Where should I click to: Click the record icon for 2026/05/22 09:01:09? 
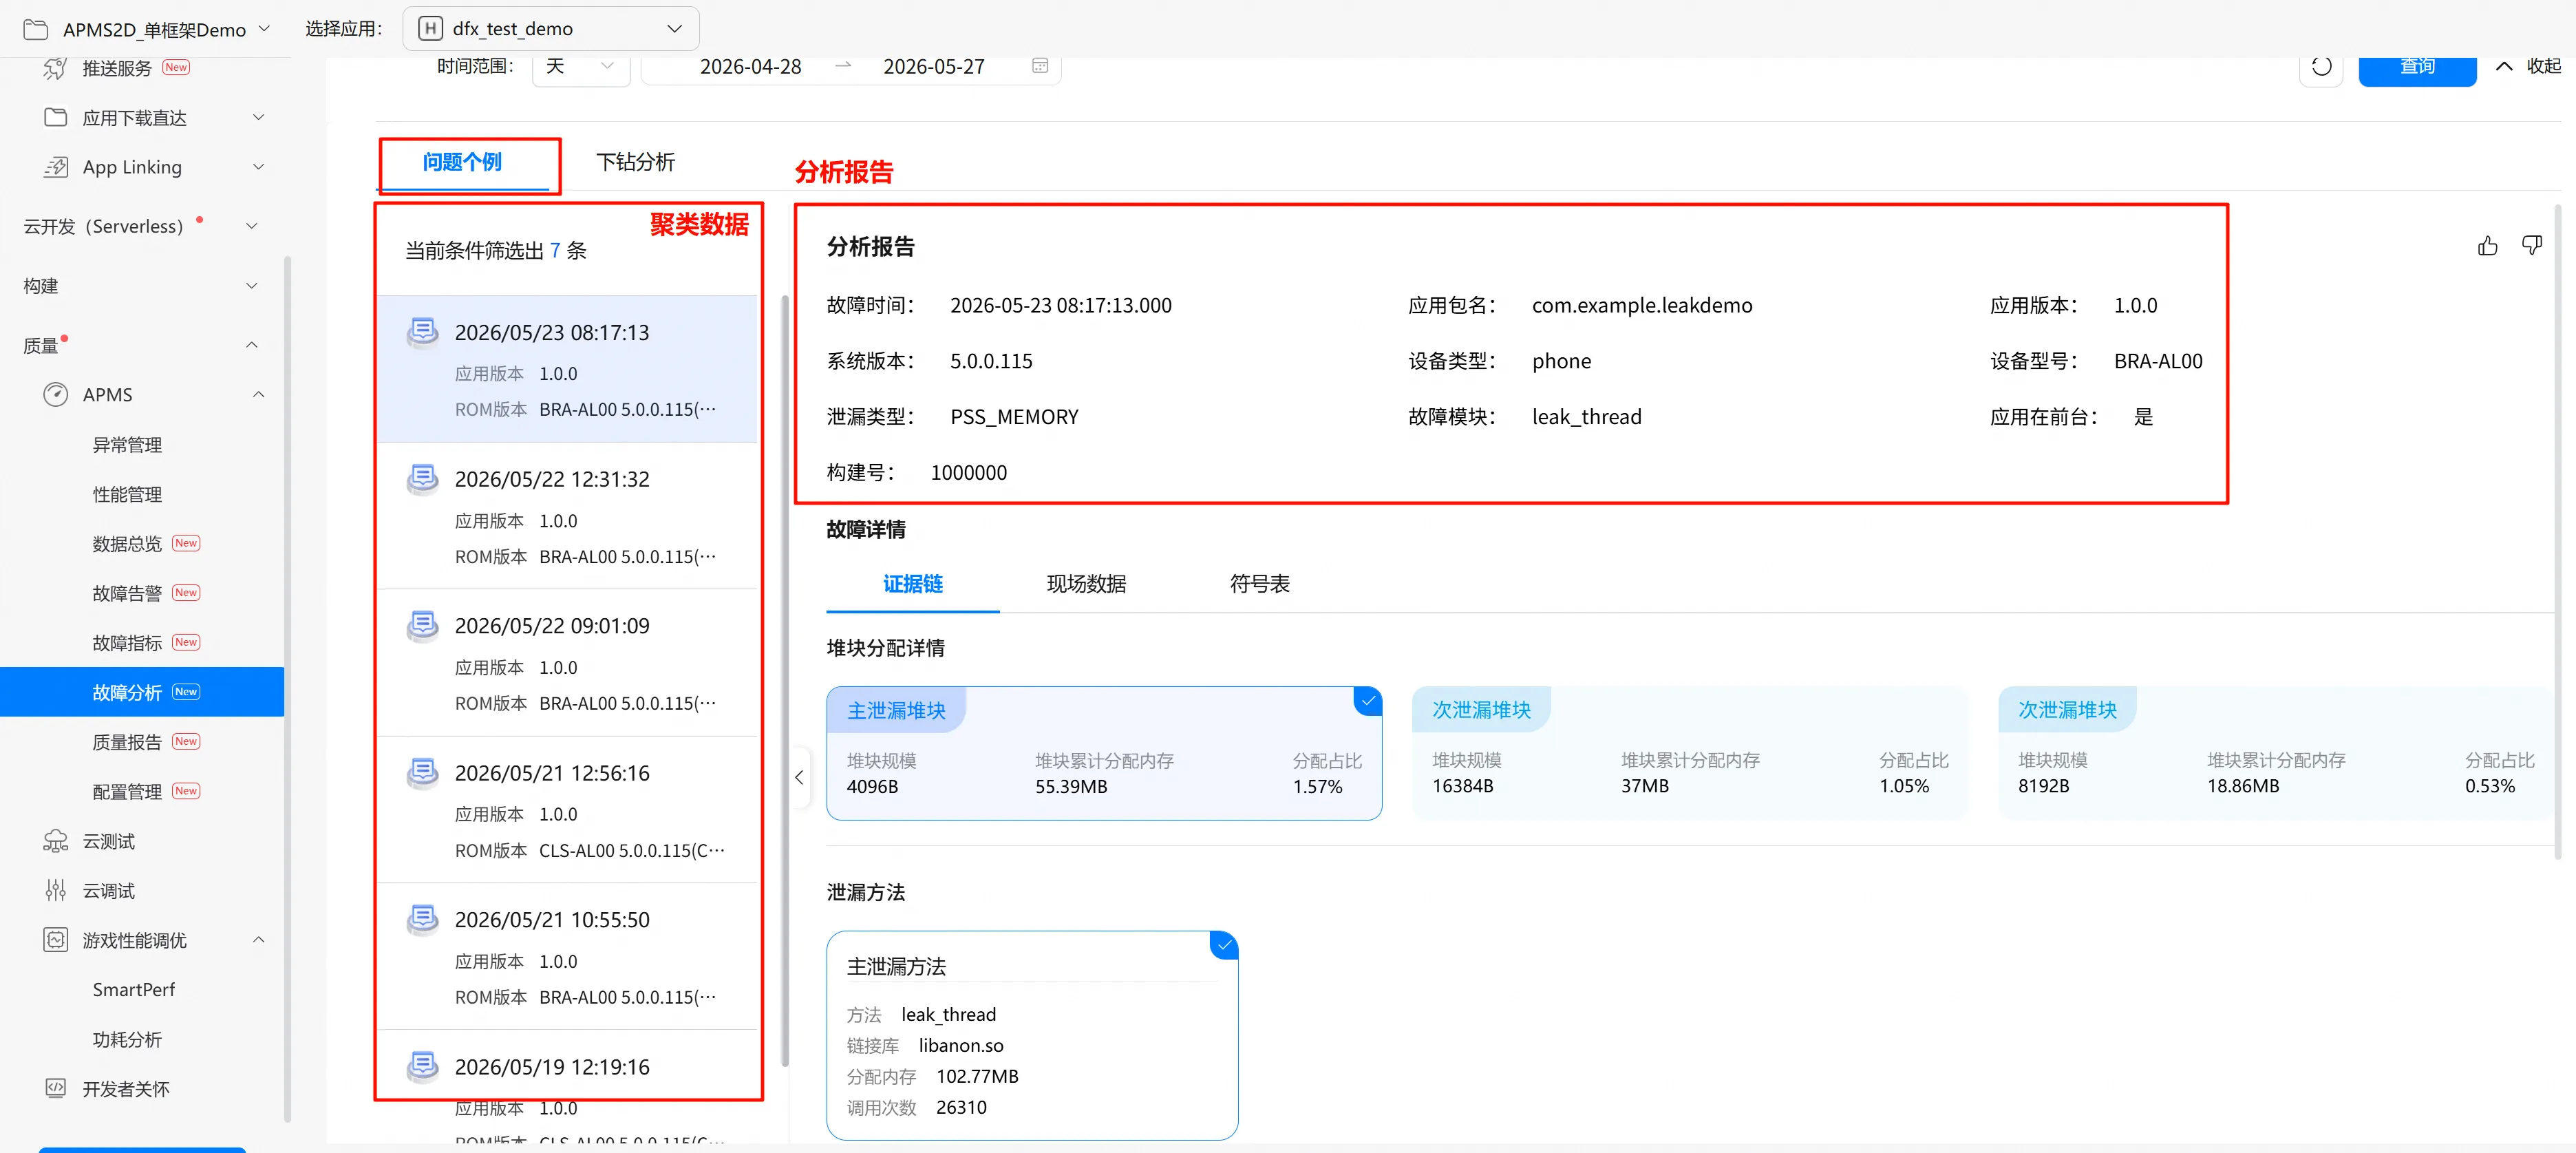point(423,626)
